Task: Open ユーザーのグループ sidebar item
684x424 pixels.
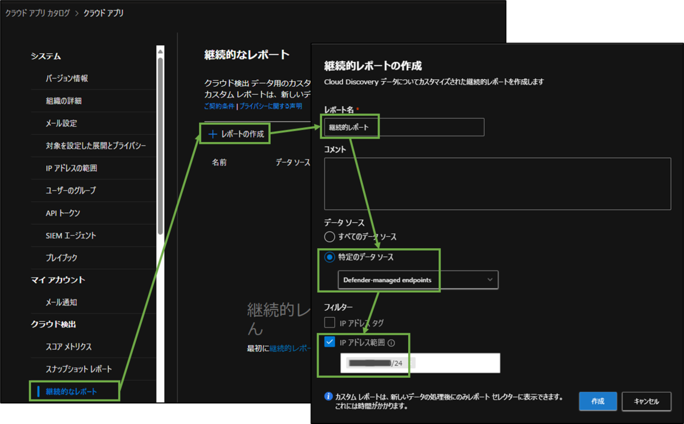Action: 70,191
